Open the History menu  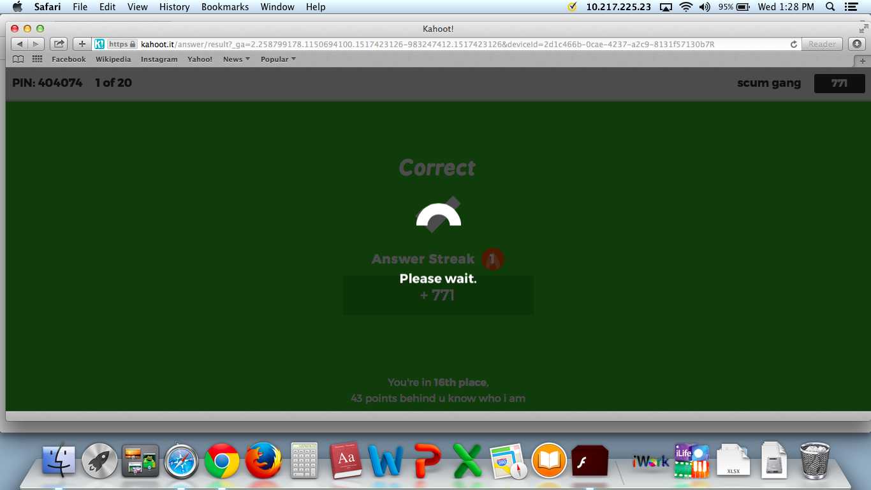(x=175, y=7)
